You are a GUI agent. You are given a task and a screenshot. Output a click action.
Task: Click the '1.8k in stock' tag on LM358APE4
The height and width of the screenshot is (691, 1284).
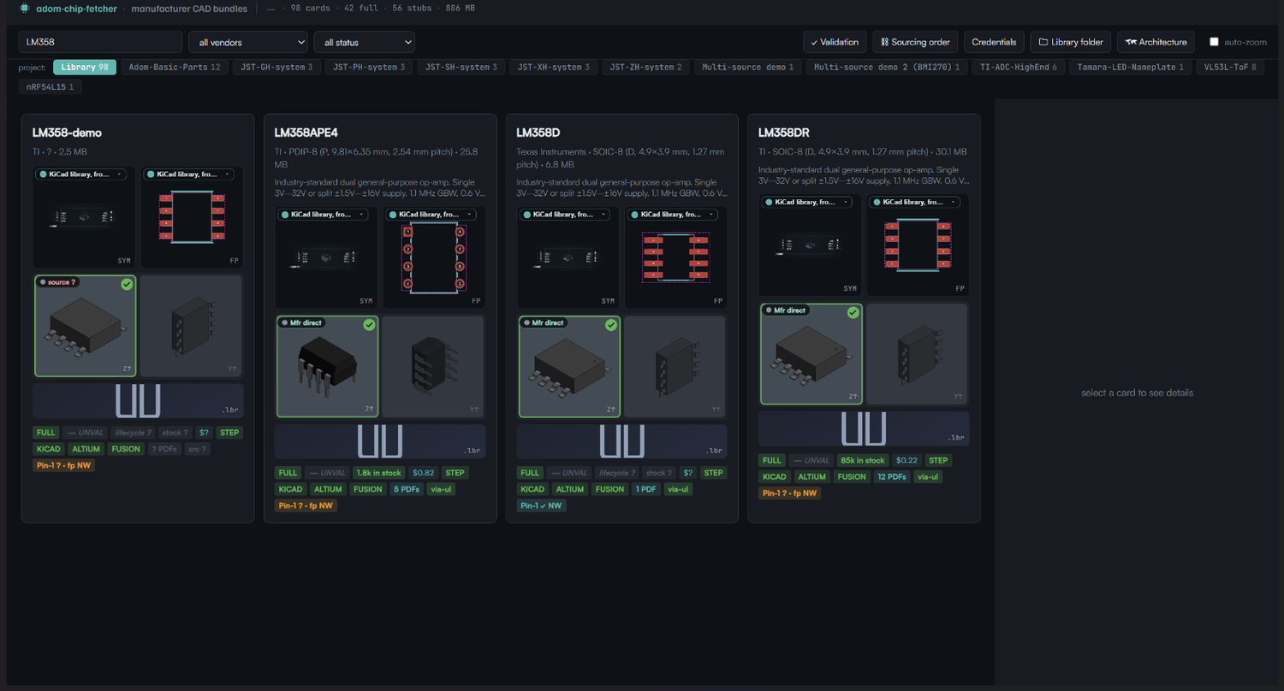pos(379,473)
